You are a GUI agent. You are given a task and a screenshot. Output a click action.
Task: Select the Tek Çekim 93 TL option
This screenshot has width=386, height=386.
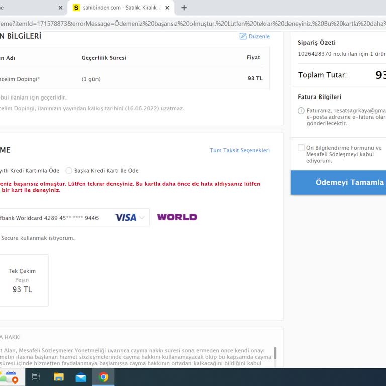pyautogui.click(x=22, y=280)
